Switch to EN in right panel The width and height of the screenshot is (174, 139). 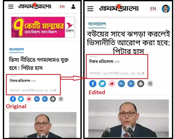tap(153, 9)
